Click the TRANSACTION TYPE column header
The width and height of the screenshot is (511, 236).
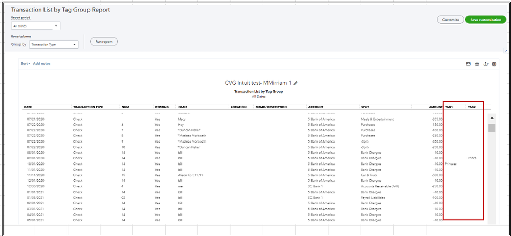coord(88,107)
